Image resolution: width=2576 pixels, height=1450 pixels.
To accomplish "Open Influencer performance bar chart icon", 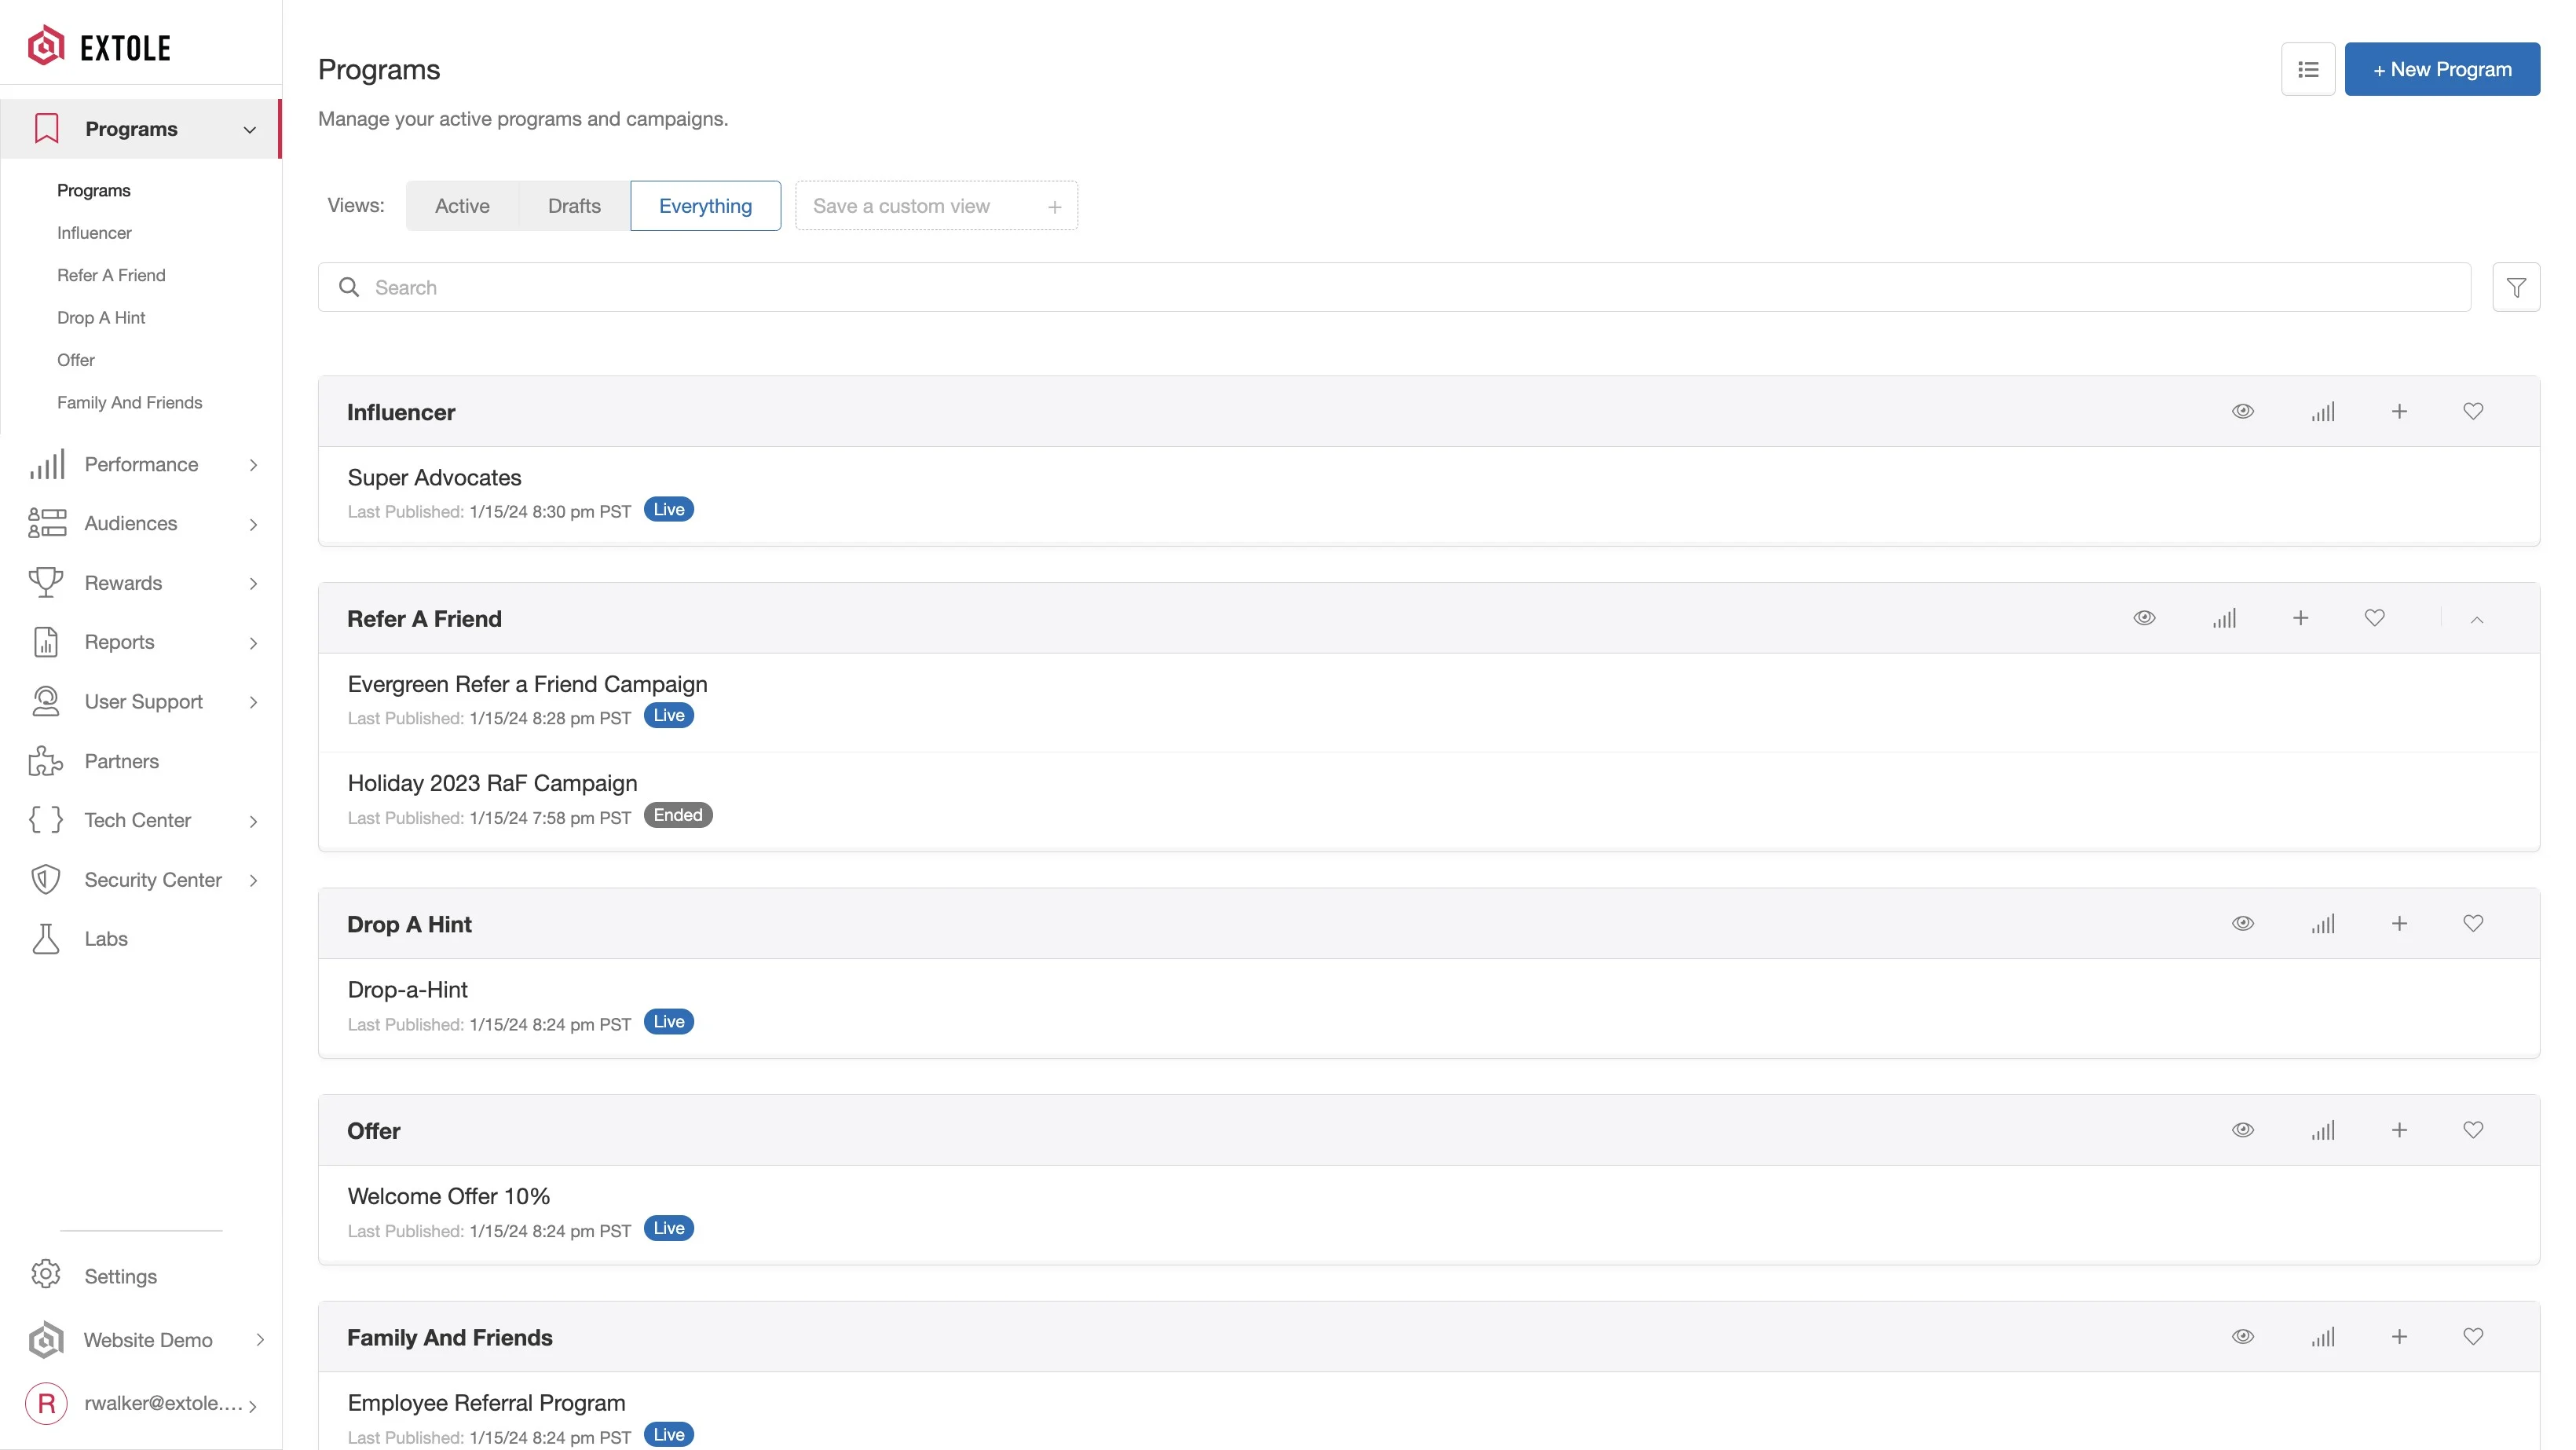I will 2322,412.
